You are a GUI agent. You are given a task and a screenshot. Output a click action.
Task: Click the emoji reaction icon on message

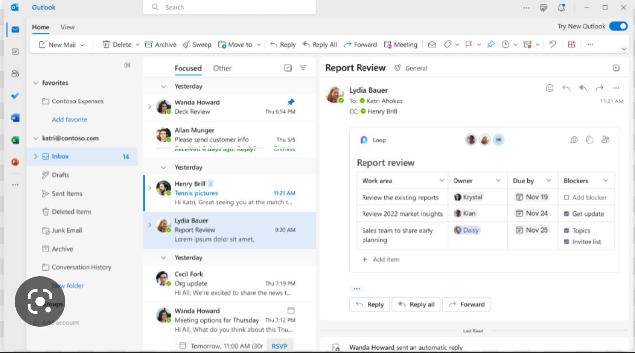pos(550,88)
